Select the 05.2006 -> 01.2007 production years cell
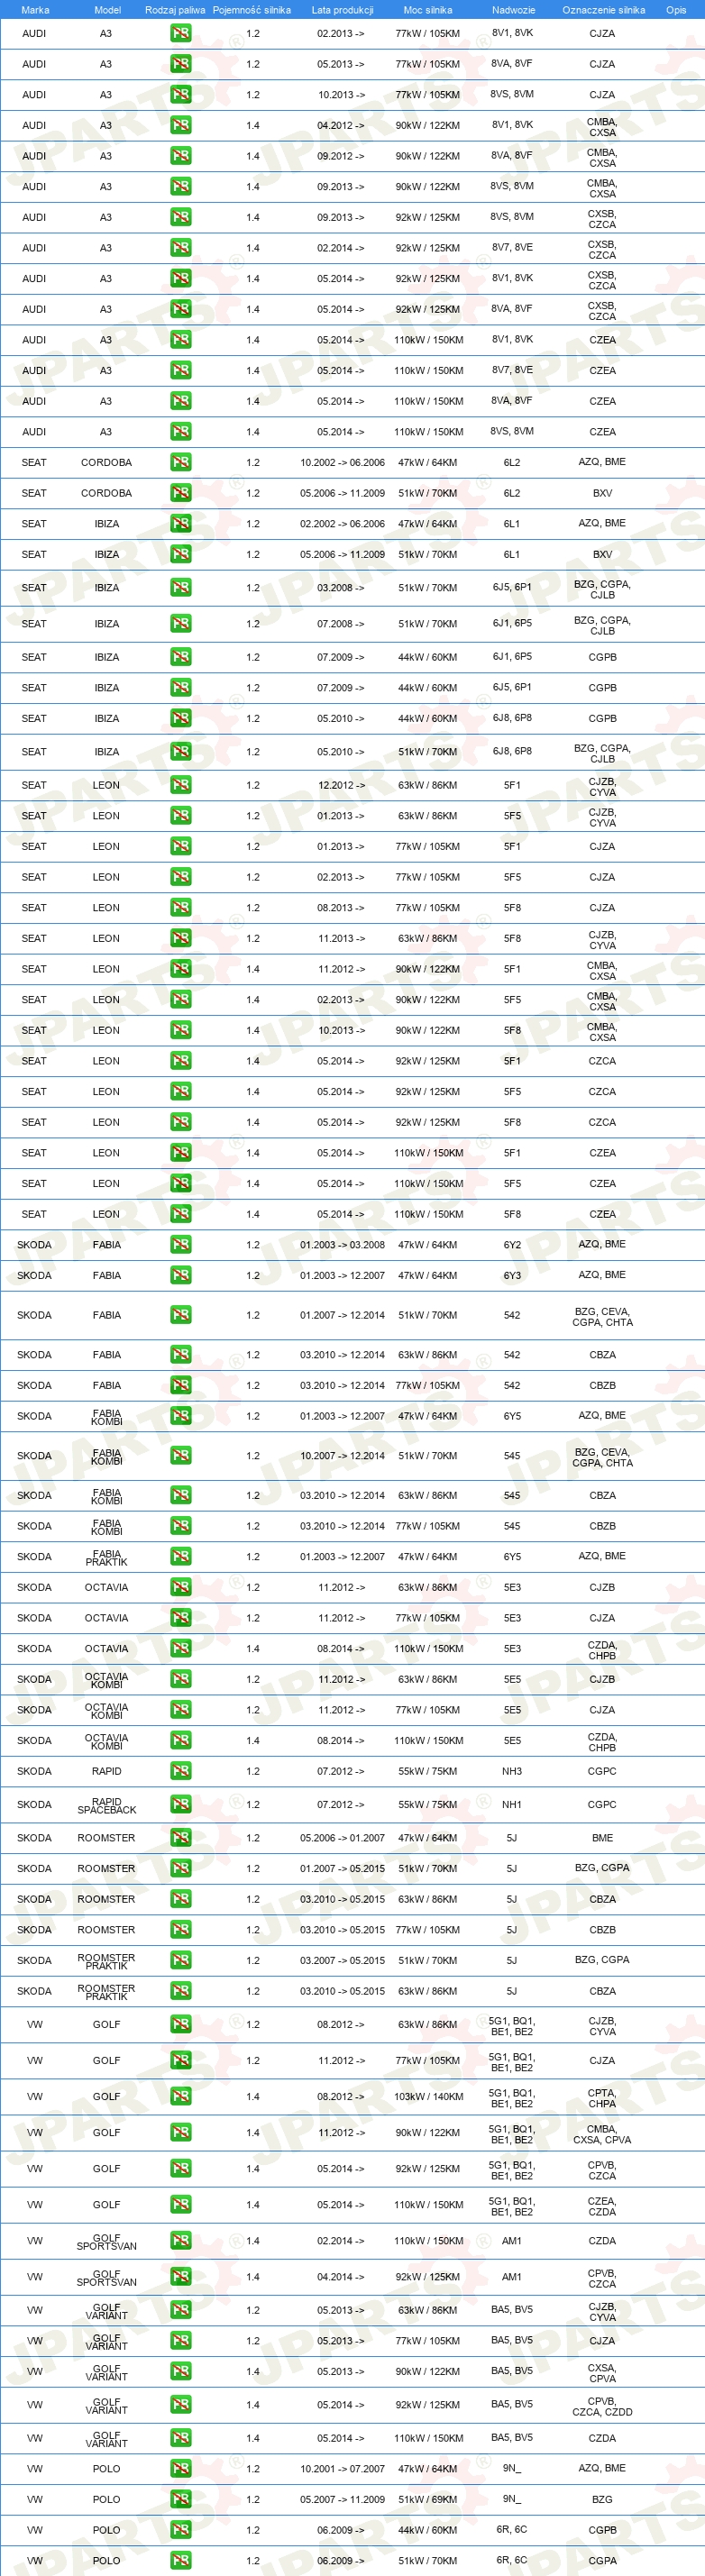This screenshot has width=705, height=2576. 342,1838
